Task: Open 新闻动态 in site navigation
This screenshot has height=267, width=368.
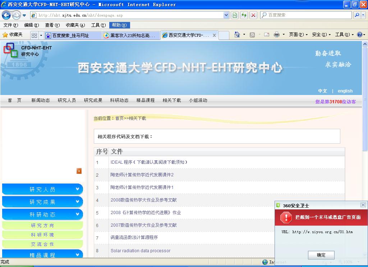Action: tap(41, 100)
